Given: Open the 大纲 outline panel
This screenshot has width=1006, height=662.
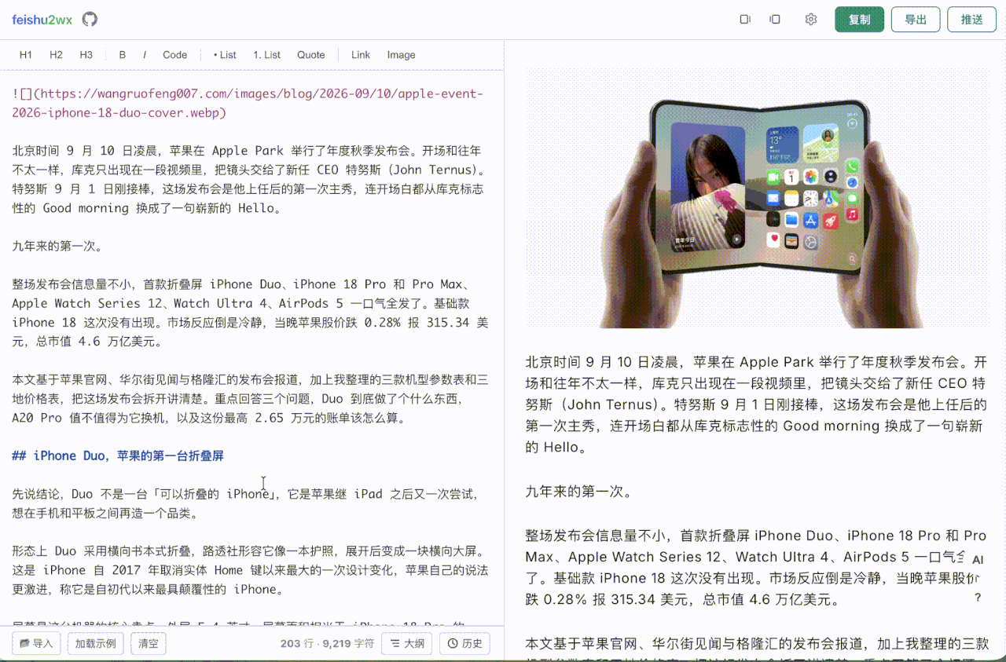Looking at the screenshot, I should [406, 644].
